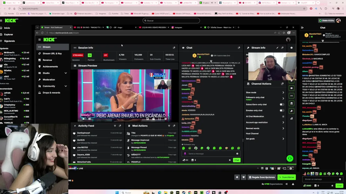Open Stream URL & Key page

point(52,53)
